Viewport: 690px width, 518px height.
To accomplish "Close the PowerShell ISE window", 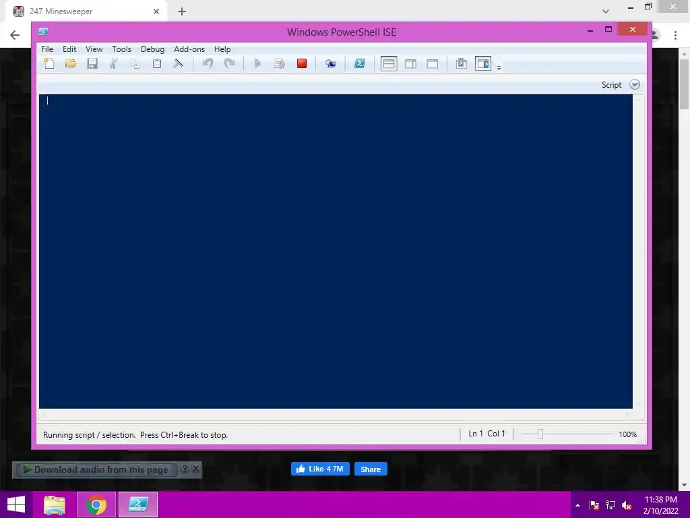I will click(x=632, y=30).
